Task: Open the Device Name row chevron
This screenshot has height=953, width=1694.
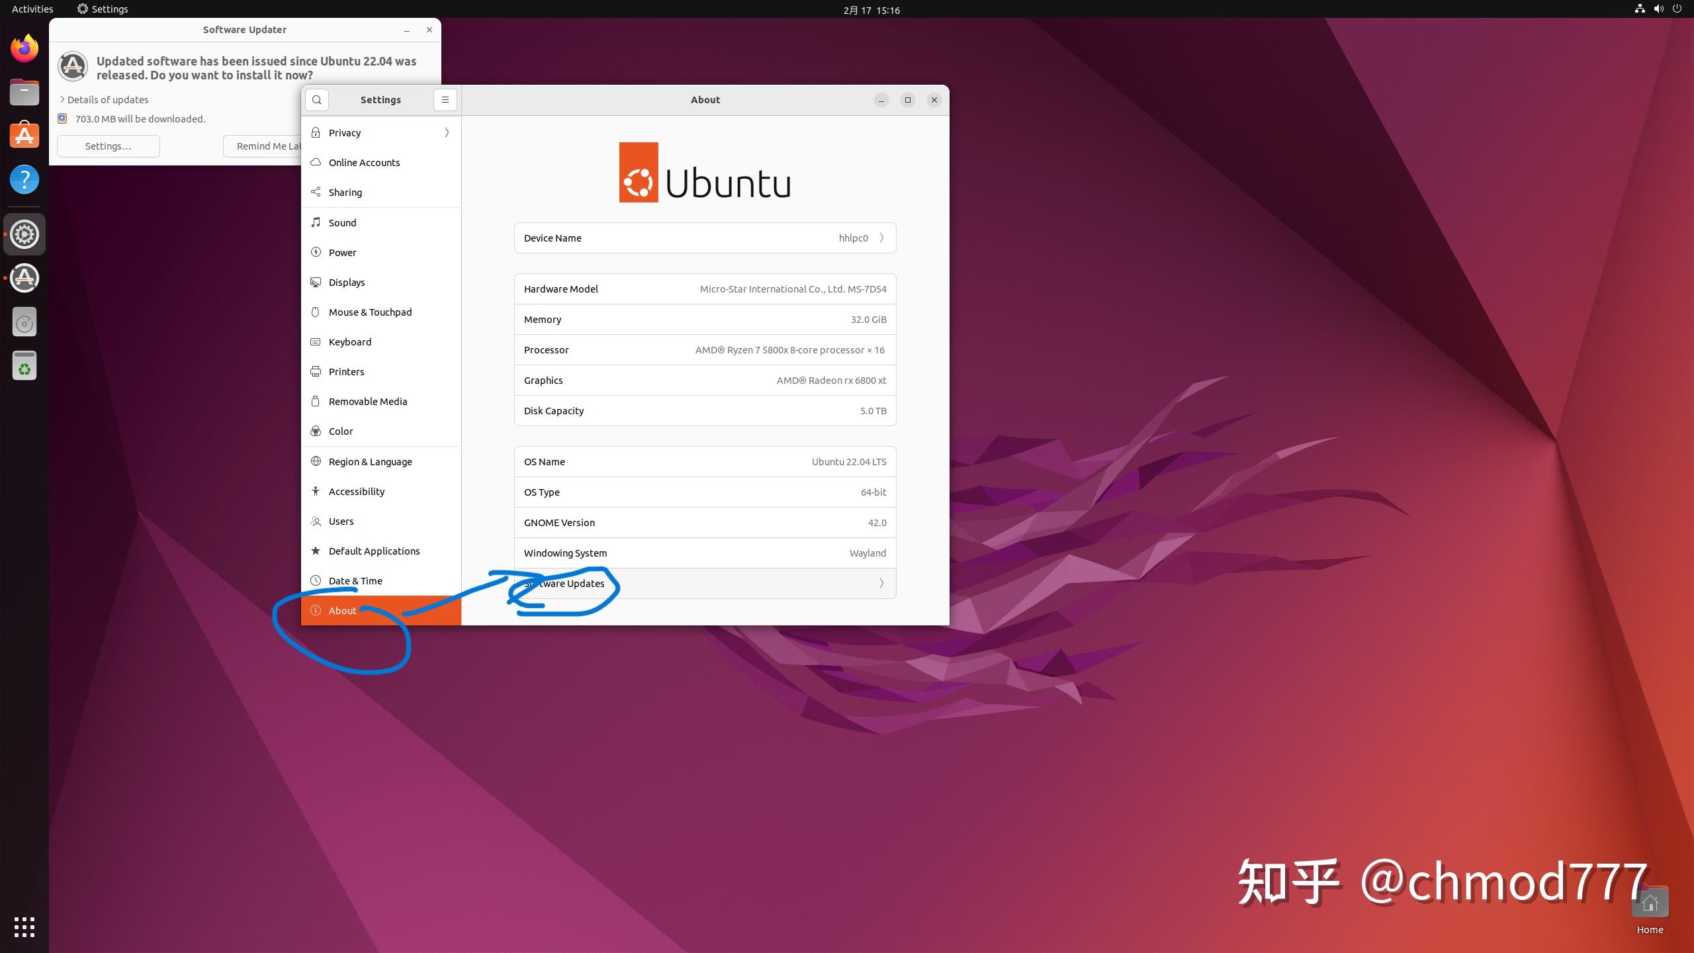Action: (x=881, y=238)
